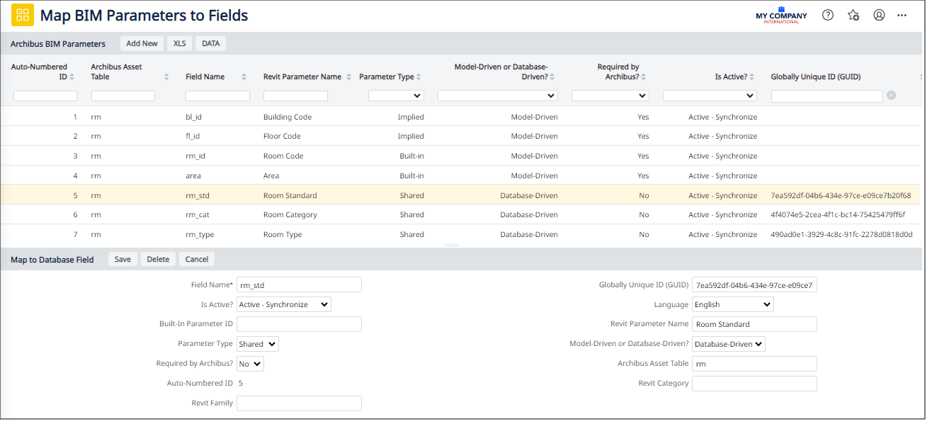Image resolution: width=932 pixels, height=426 pixels.
Task: Expand the Parameter Type filter dropdown
Action: (395, 96)
